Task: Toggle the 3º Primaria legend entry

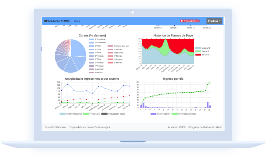Action: click(96, 62)
